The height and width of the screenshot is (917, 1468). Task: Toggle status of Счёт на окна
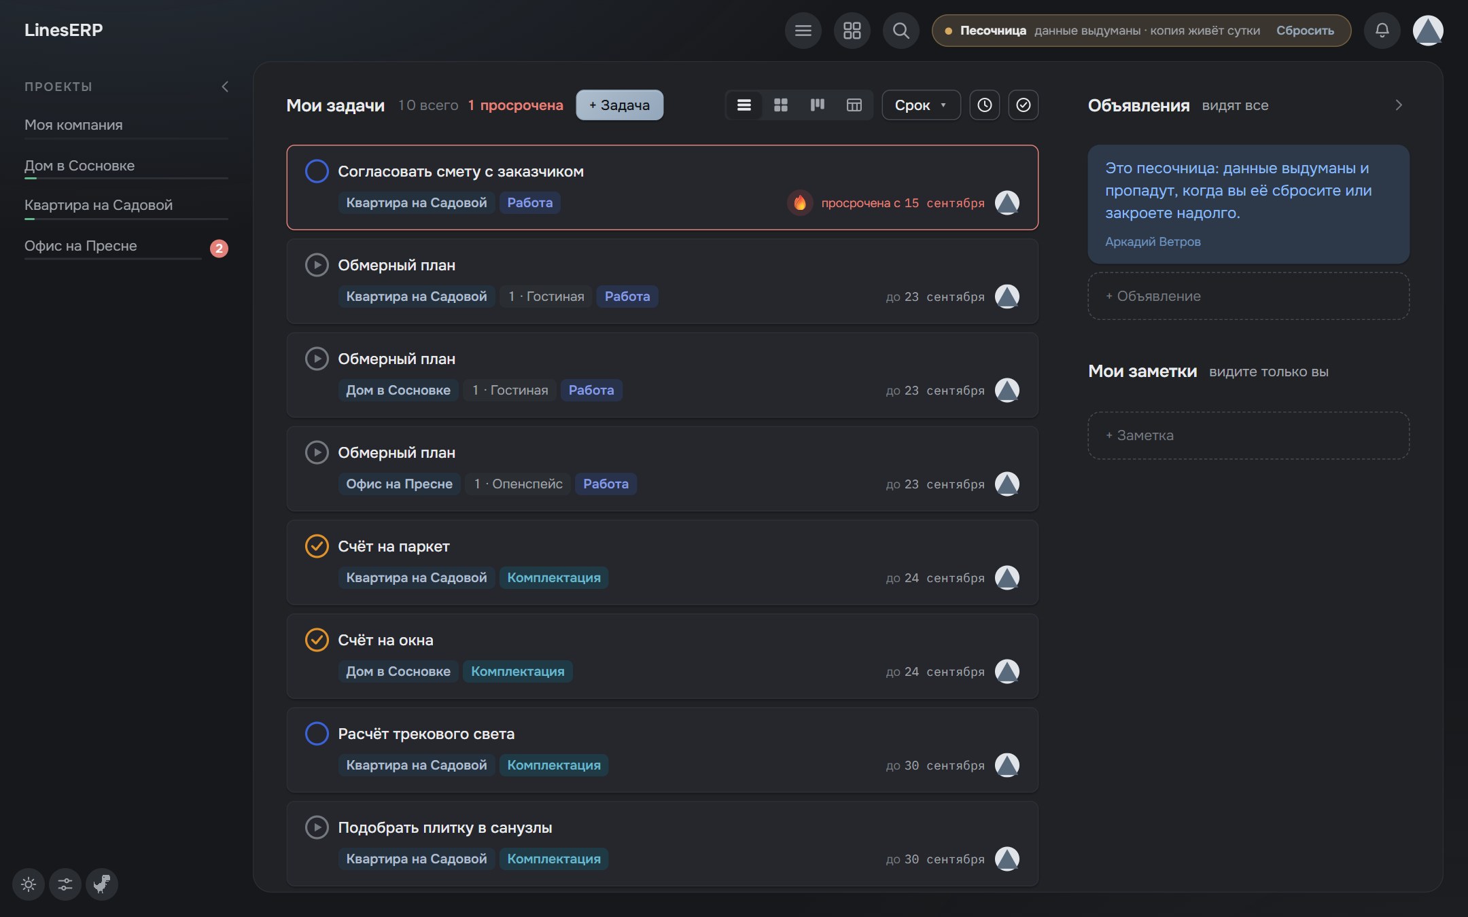point(317,640)
